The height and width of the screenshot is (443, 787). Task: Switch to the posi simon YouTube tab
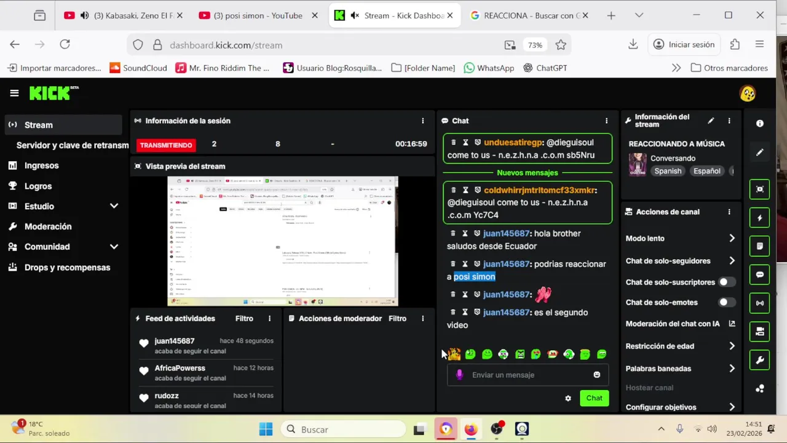[x=257, y=15]
